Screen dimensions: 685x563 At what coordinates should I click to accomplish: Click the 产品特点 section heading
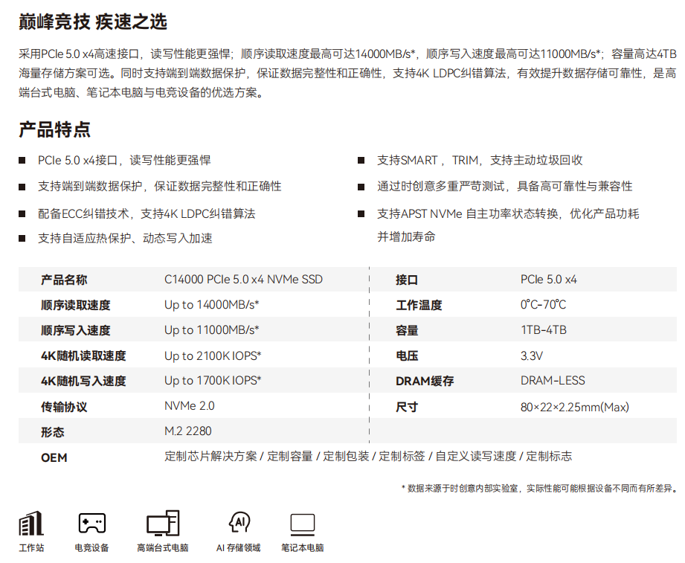[54, 129]
